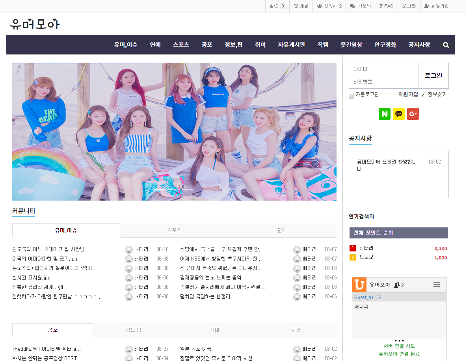This screenshot has width=465, height=361.
Task: Click the 정보찾기 link
Action: (x=437, y=95)
